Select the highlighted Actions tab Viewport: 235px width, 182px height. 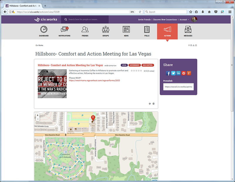(167, 31)
